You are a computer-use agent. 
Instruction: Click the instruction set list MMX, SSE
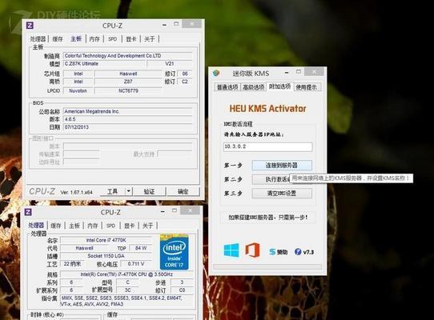coord(127,301)
